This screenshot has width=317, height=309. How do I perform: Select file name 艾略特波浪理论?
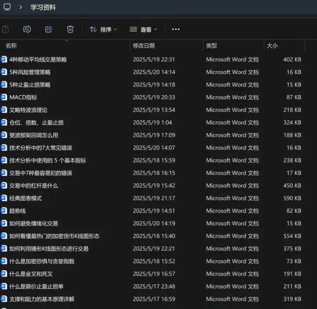pyautogui.click(x=28, y=110)
